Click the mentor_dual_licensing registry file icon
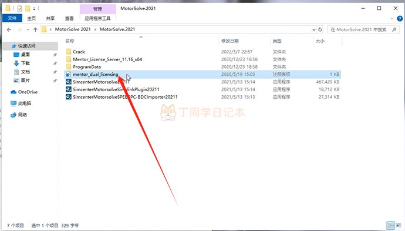 (69, 74)
